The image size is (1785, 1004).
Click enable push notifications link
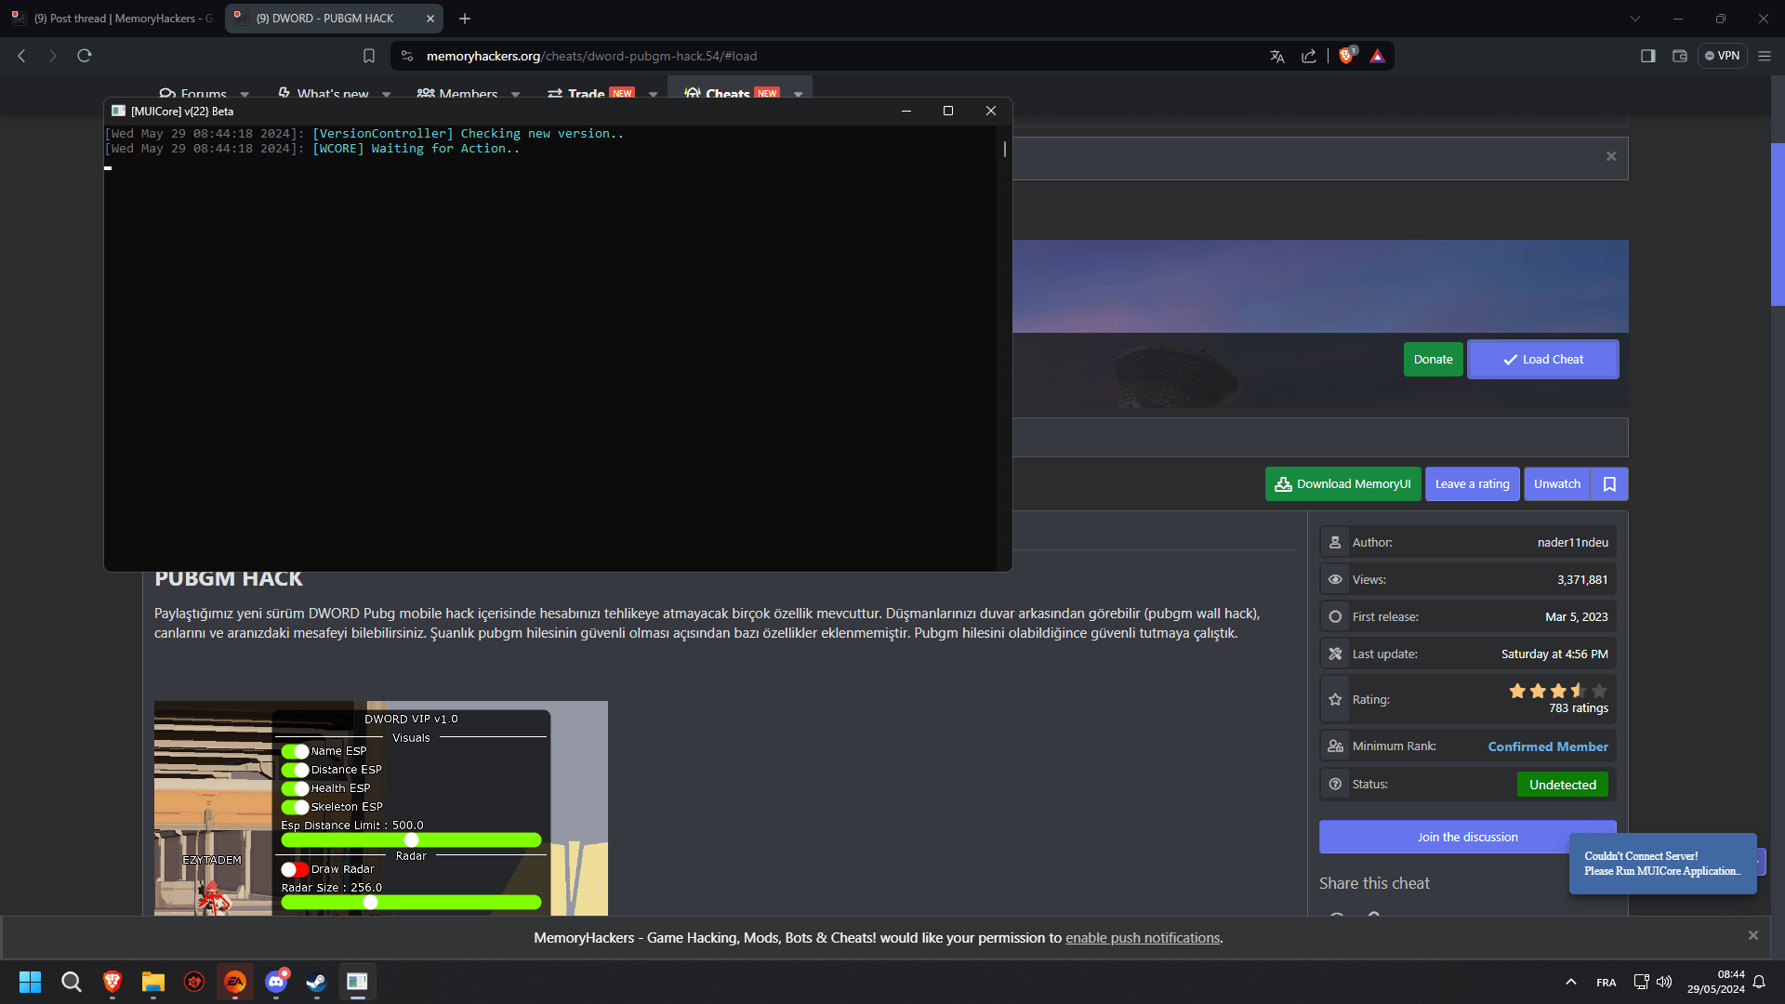(1143, 938)
